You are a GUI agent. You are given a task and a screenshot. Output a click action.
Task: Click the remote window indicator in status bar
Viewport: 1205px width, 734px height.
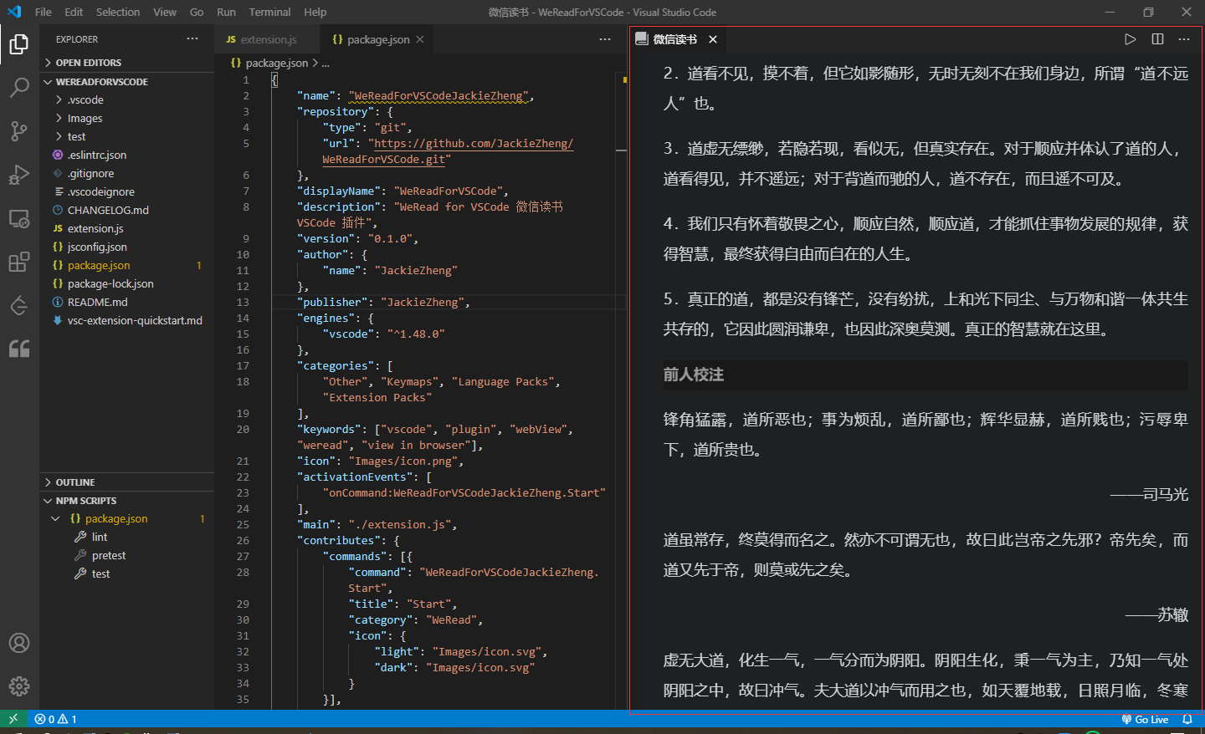pyautogui.click(x=13, y=719)
